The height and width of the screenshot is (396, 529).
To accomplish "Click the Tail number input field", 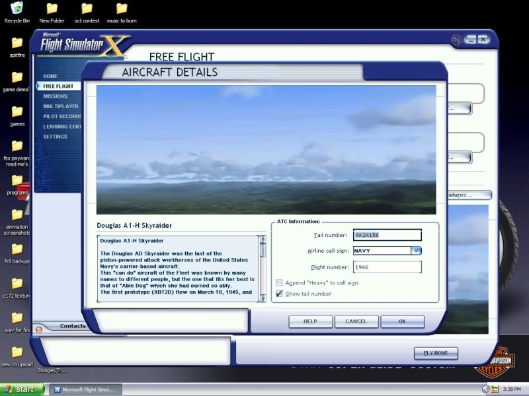I will (387, 235).
